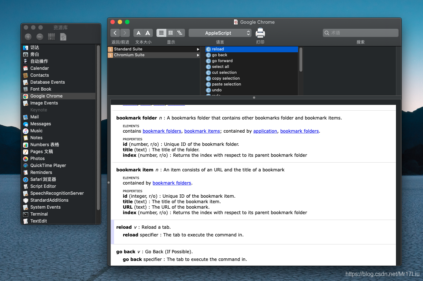The width and height of the screenshot is (423, 281).
Task: Toggle the column display mode under 显示
Action: pos(170,33)
